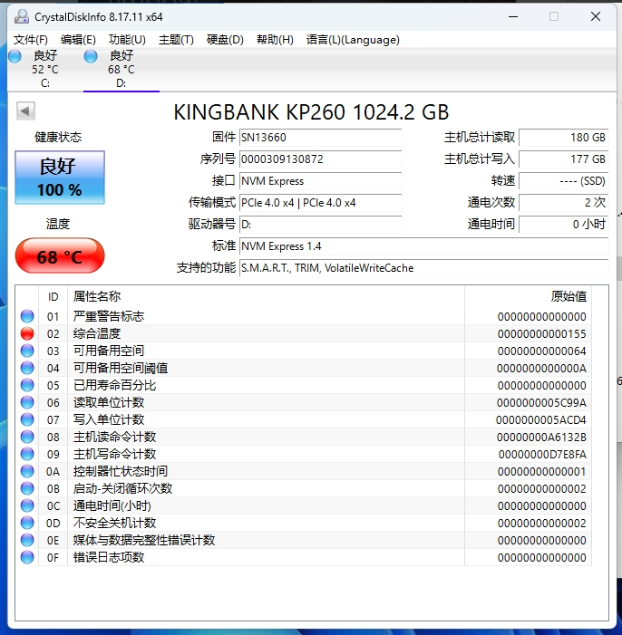622x635 pixels.
Task: Select the C: drive status circle at 52 °C
Action: pos(15,56)
